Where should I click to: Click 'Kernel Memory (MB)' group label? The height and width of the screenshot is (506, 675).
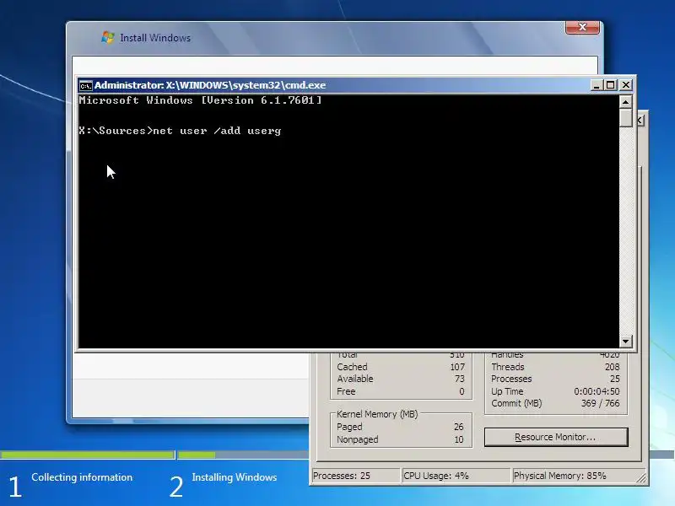[377, 414]
